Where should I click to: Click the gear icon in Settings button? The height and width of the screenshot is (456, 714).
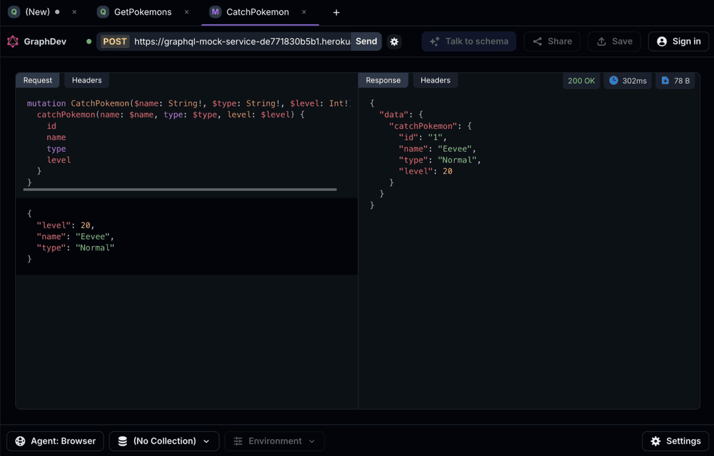pos(655,441)
